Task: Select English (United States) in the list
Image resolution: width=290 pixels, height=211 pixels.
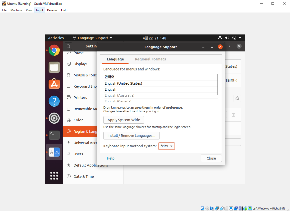Action: [x=160, y=83]
